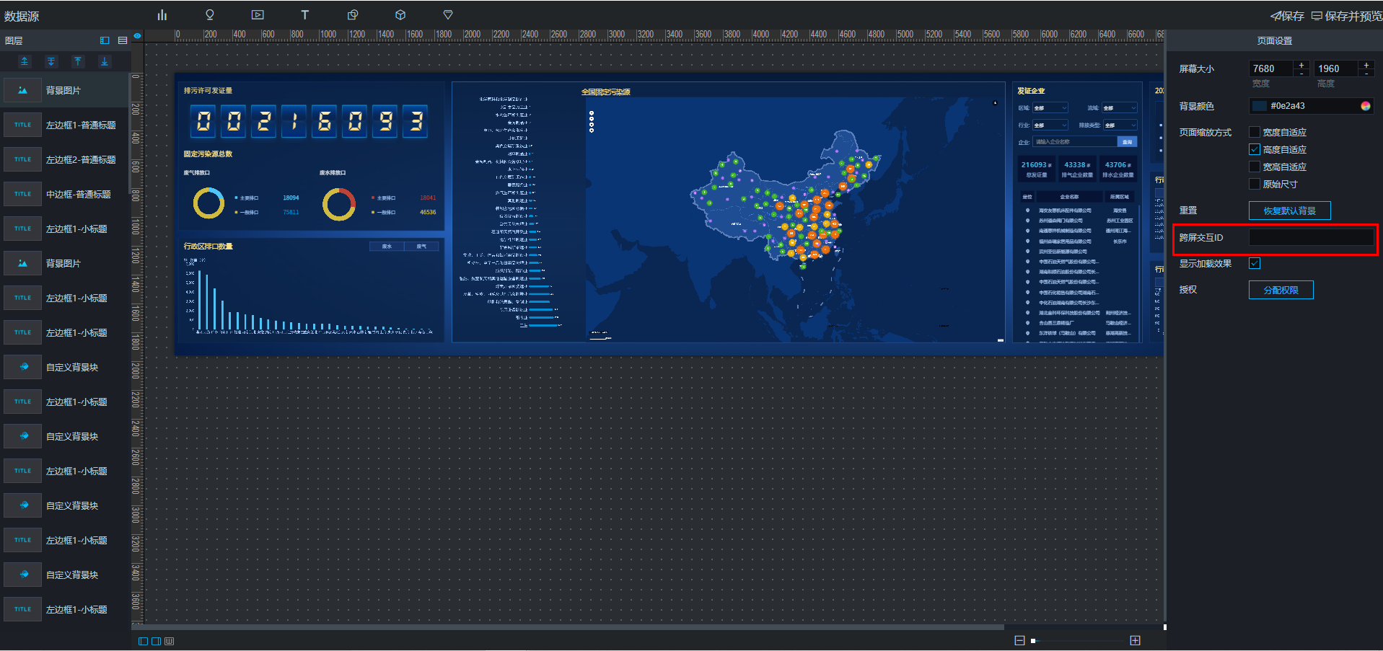1383x651 pixels.
Task: Enable 宽度自适应 checkbox
Action: (x=1255, y=132)
